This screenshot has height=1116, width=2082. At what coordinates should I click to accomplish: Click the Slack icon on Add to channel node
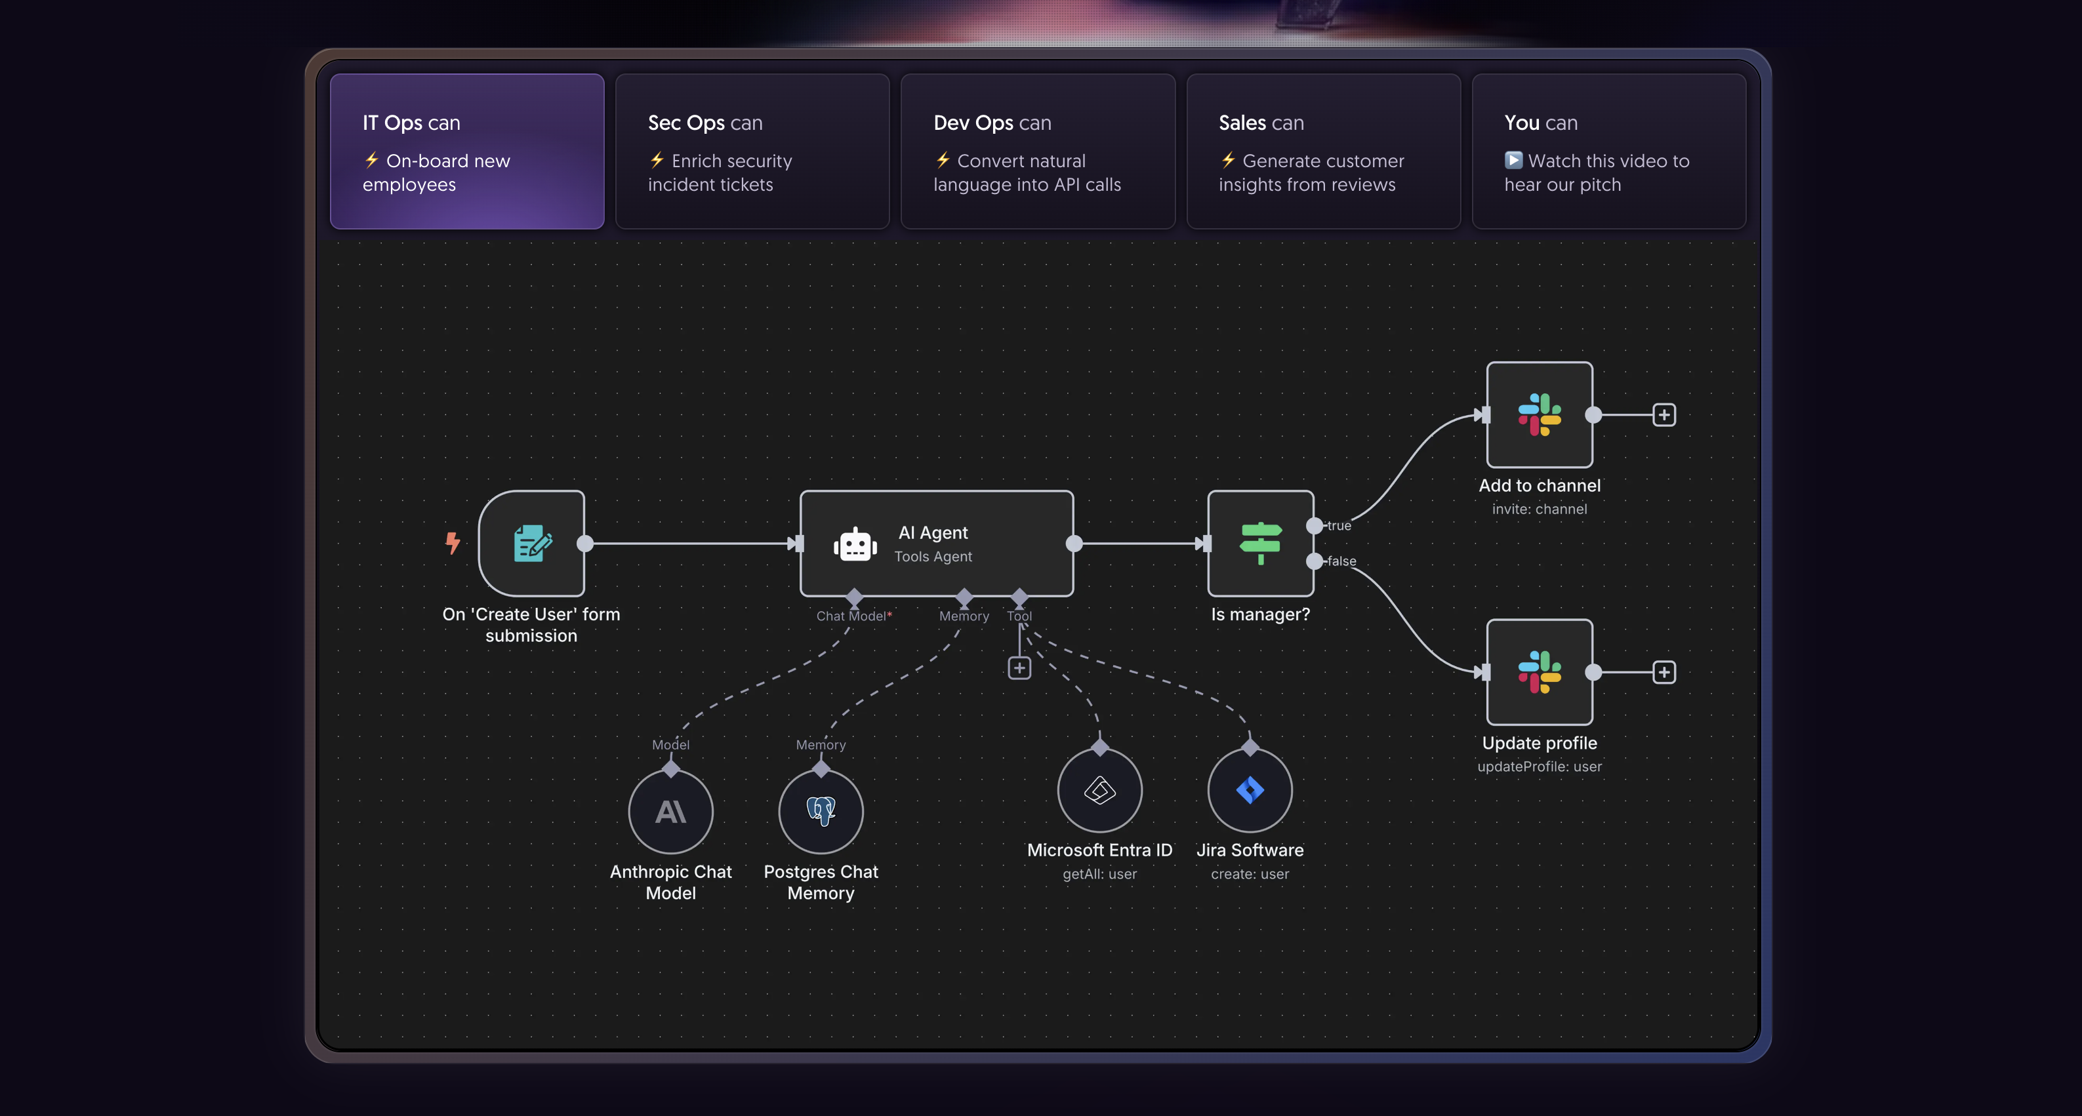point(1539,414)
